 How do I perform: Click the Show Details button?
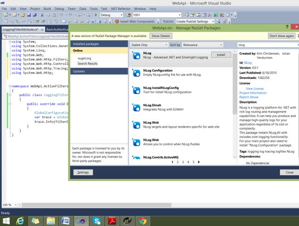pos(161,36)
